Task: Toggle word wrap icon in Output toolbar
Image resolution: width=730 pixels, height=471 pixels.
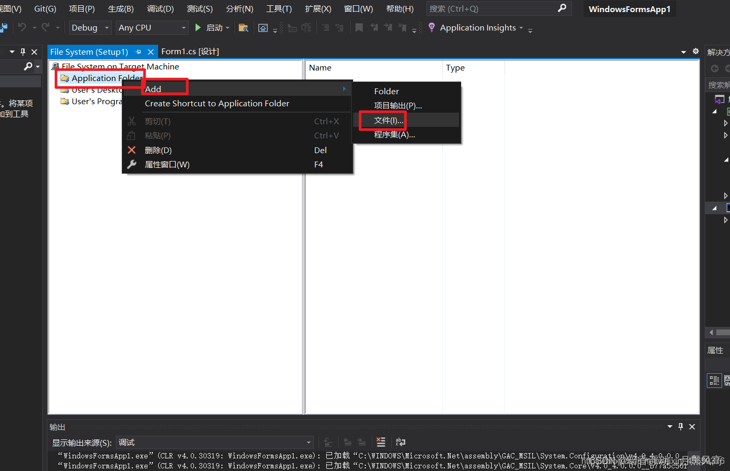Action: (401, 442)
